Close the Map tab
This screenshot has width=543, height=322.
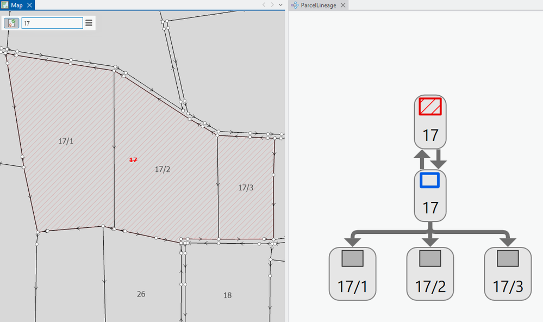pyautogui.click(x=29, y=5)
